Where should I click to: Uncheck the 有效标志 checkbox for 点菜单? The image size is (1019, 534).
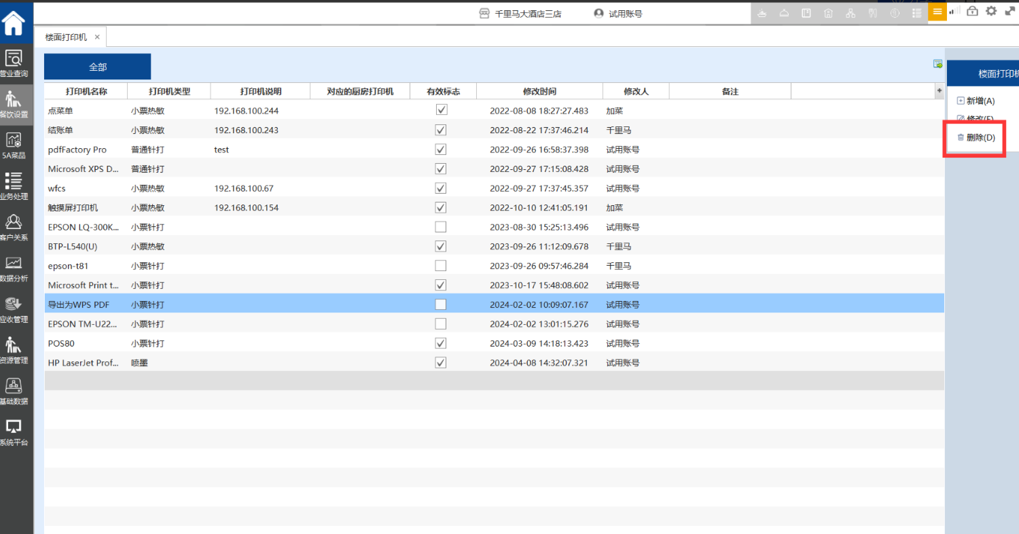coord(441,110)
